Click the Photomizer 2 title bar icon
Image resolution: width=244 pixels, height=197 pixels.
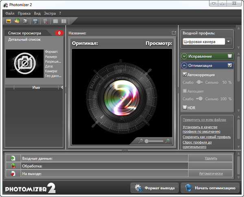5,5
